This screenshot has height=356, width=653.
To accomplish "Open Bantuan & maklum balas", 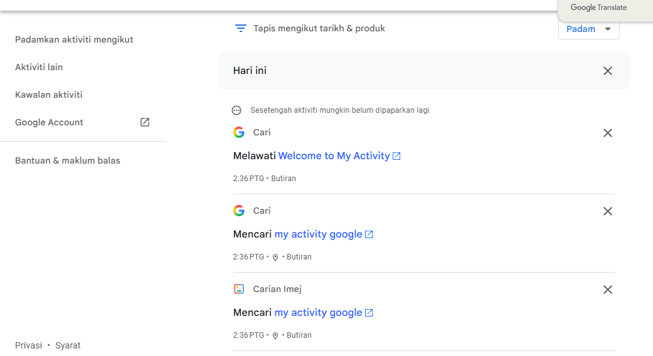I will tap(68, 160).
